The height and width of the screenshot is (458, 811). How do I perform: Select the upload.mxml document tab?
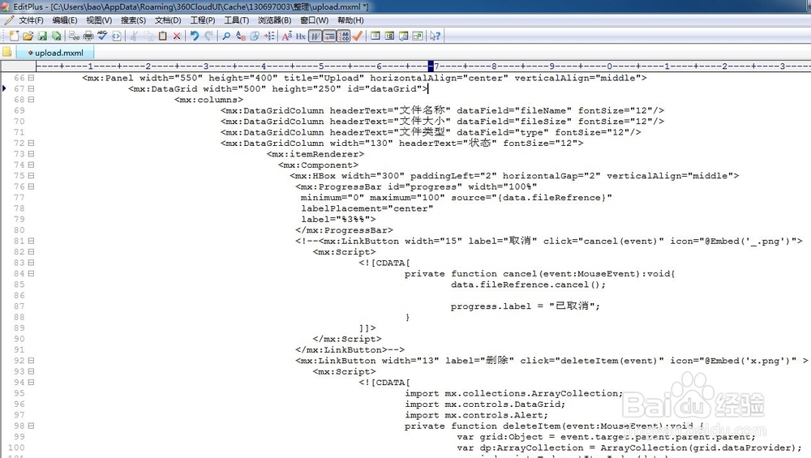(x=56, y=52)
